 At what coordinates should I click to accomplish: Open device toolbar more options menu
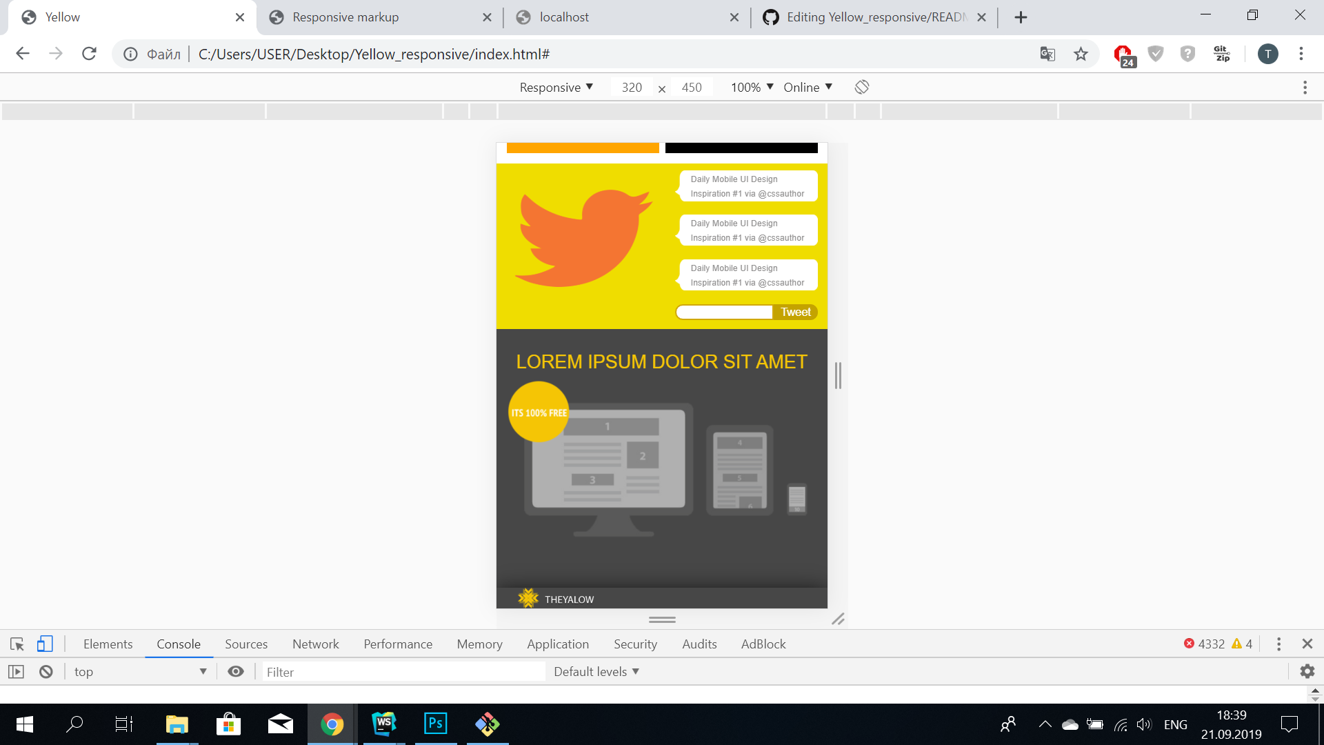pyautogui.click(x=1305, y=87)
